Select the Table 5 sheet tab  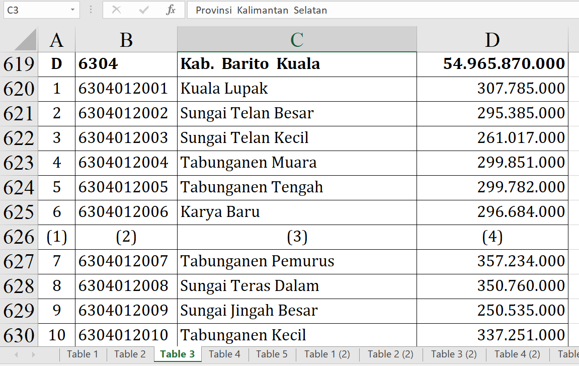pyautogui.click(x=272, y=354)
